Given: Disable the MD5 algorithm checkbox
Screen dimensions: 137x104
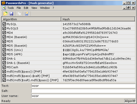Looking at the screenshot, I should 4,41.
